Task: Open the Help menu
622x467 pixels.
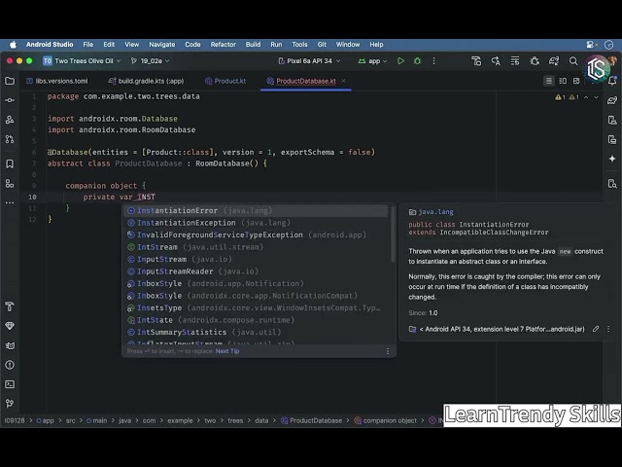Action: tap(376, 45)
